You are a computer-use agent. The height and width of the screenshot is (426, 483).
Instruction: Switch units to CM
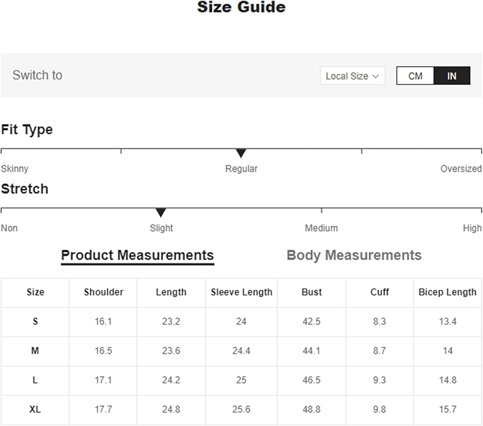(415, 76)
